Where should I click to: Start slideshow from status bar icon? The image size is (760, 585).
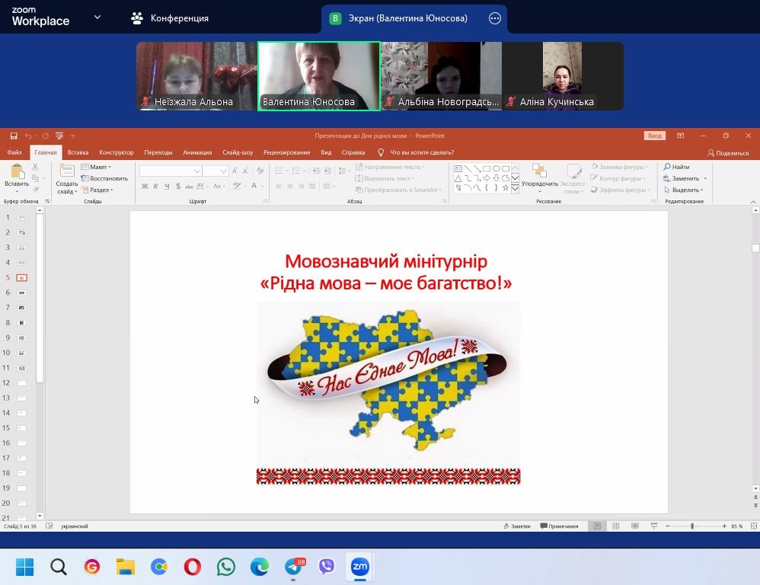click(x=653, y=526)
